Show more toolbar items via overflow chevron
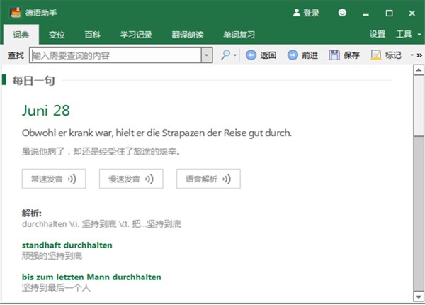This screenshot has height=305, width=425. point(419,55)
